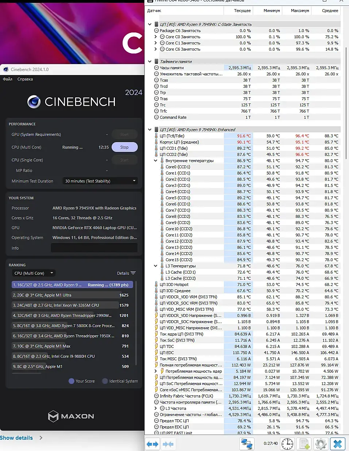The height and width of the screenshot is (451, 349).
Task: Click the Cinebench title bar app icon
Action: (x=6, y=69)
